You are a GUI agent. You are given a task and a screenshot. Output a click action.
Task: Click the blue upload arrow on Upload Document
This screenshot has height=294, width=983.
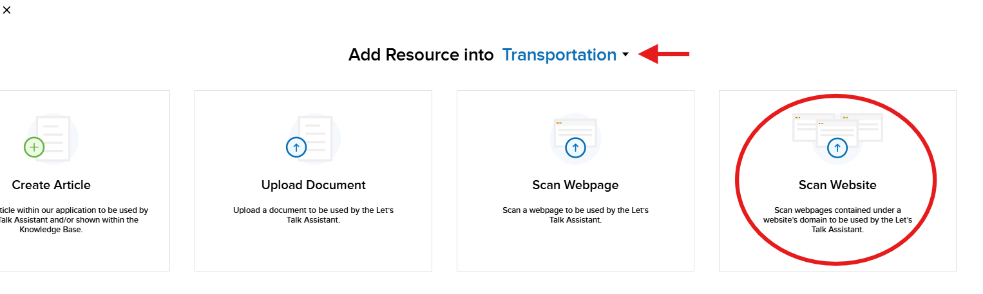(x=296, y=147)
